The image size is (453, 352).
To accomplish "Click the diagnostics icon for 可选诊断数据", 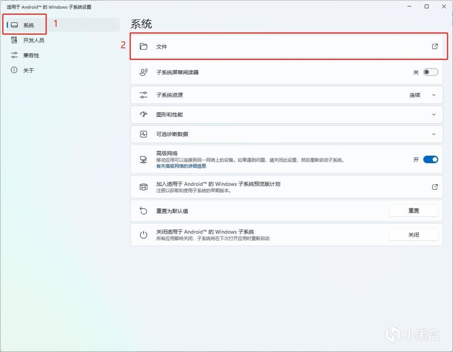I will [x=144, y=134].
